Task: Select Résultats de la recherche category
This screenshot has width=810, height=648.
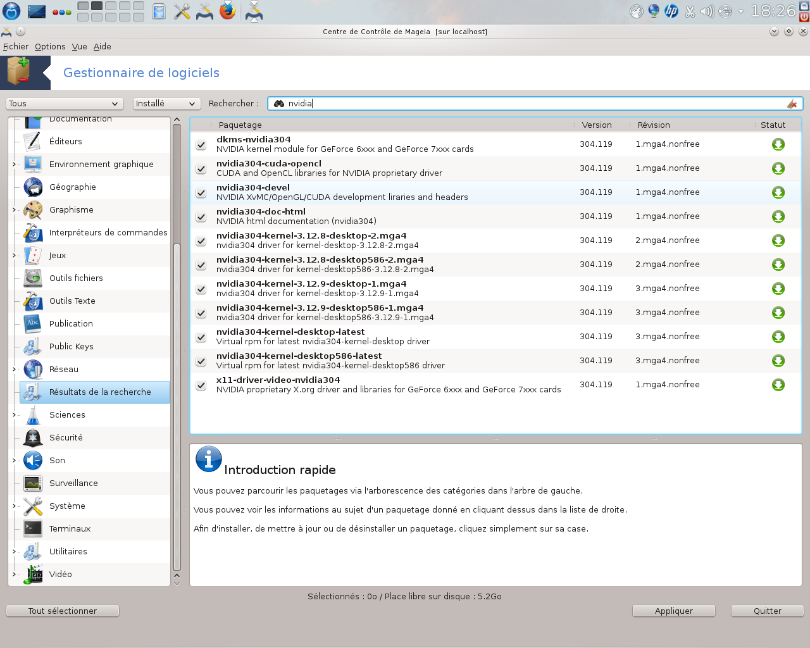Action: (x=95, y=392)
